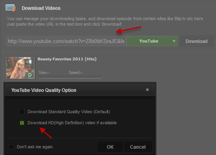Close the YouTube Video Quality Option dialog
The image size is (216, 155).
tap(147, 90)
